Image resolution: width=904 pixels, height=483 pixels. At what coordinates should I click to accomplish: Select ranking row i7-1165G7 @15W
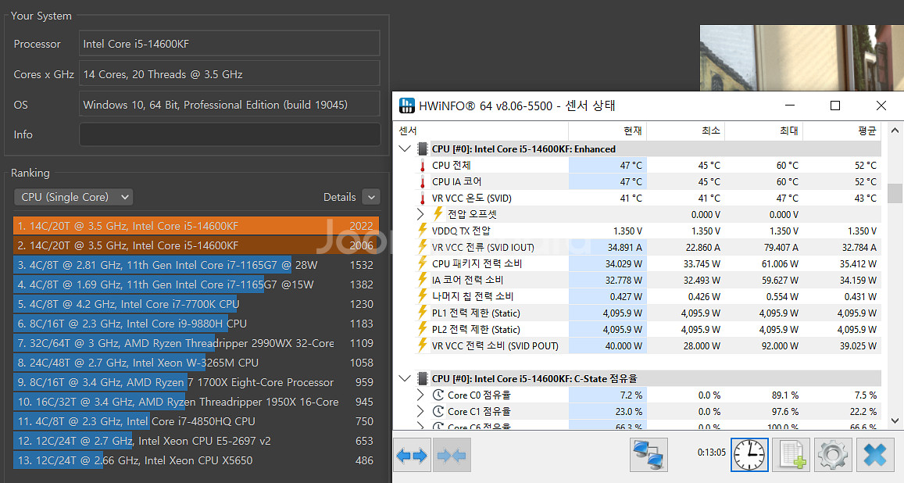(196, 284)
